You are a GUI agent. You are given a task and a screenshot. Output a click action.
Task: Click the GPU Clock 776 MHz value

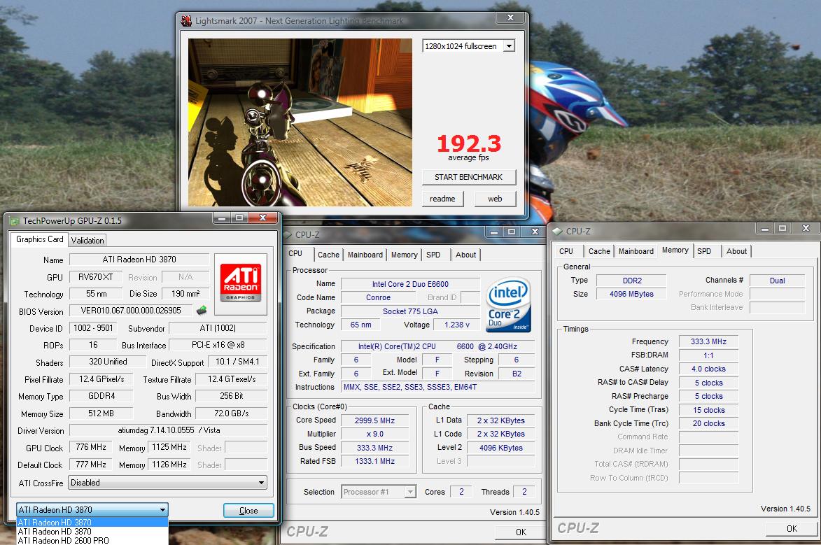tap(91, 447)
